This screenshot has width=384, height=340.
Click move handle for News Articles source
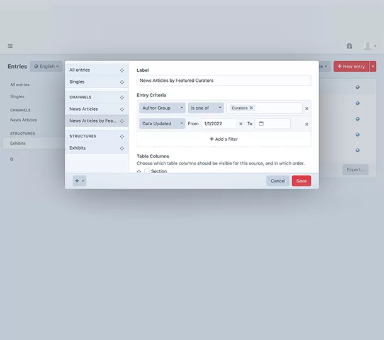(122, 110)
